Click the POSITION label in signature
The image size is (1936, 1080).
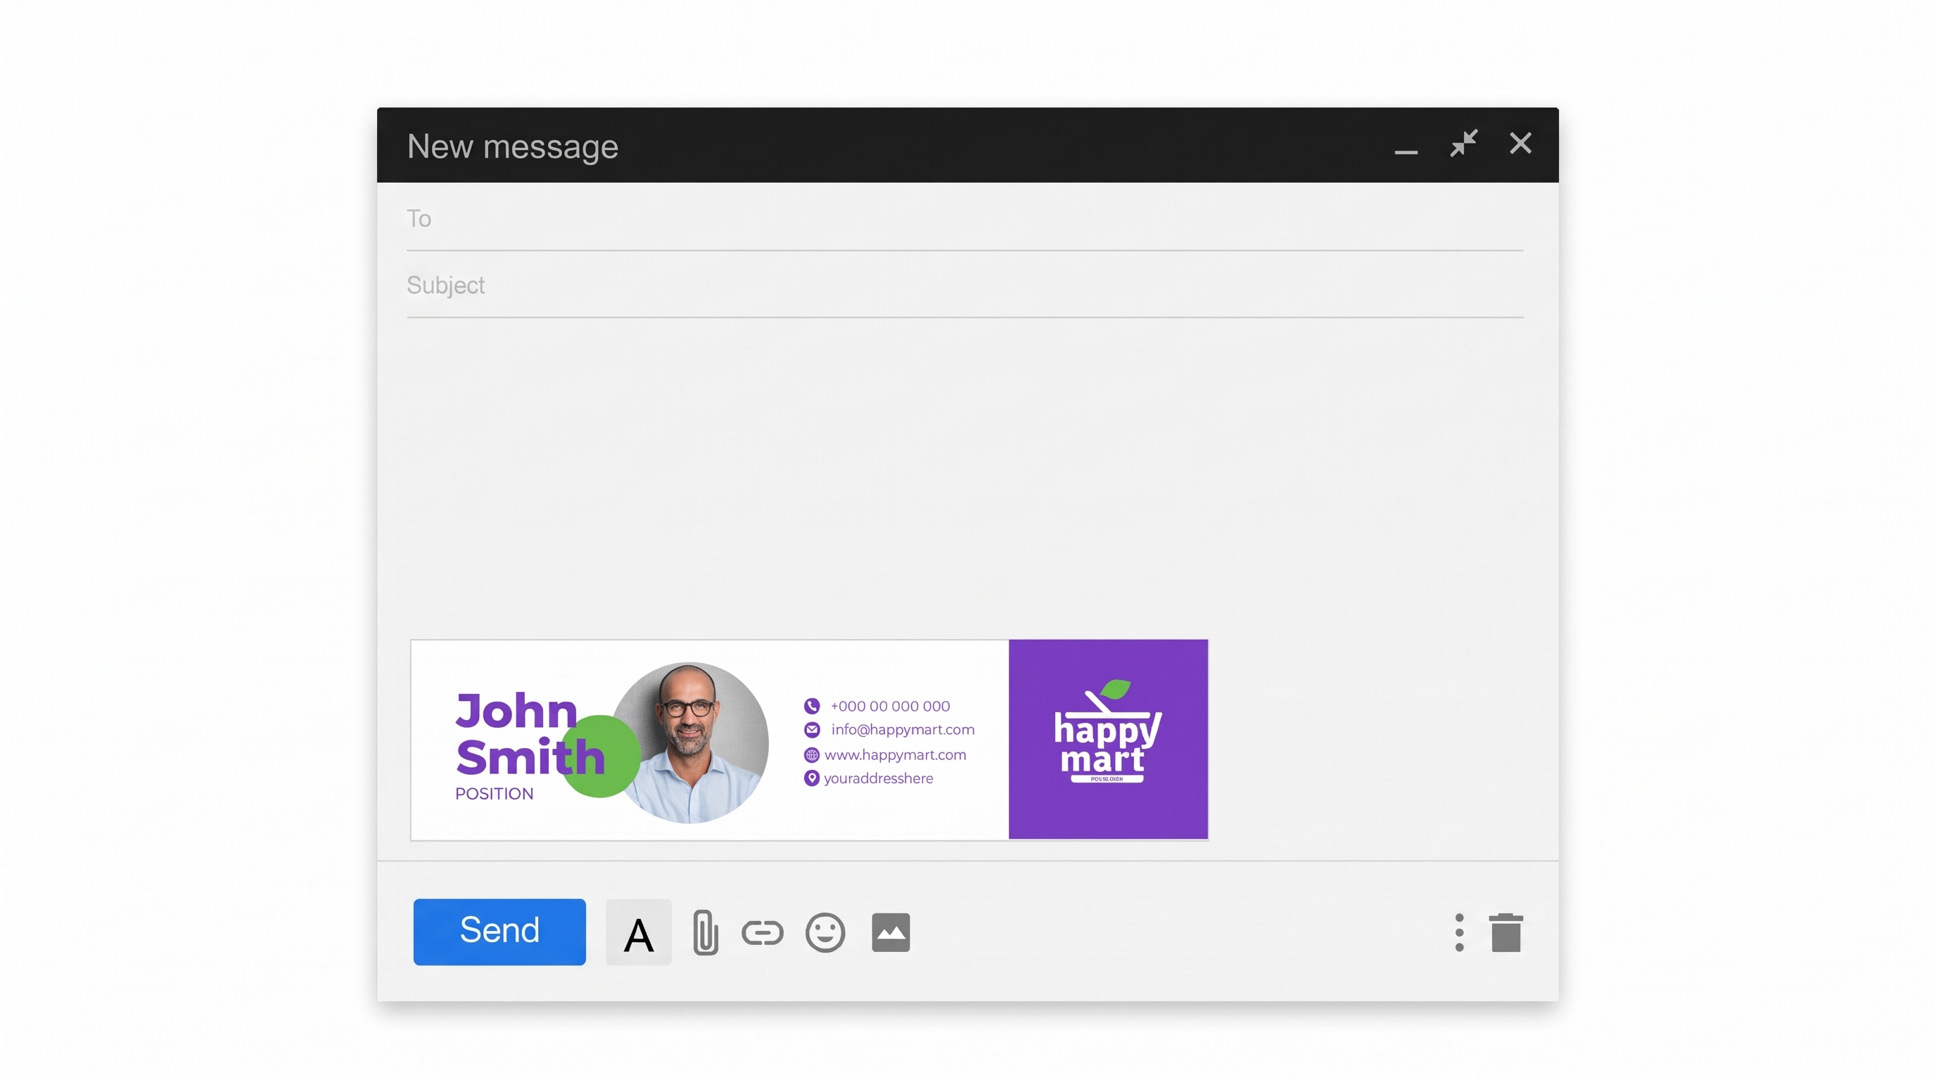494,794
